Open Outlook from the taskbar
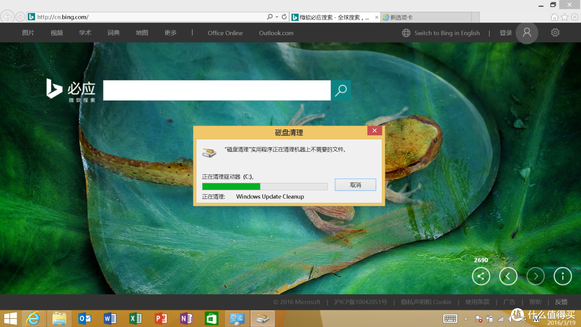 (84, 318)
